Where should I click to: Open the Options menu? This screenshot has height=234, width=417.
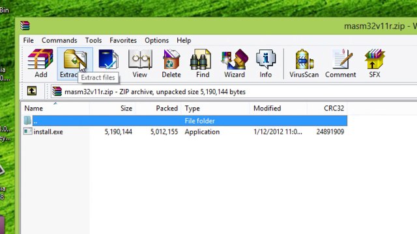156,40
